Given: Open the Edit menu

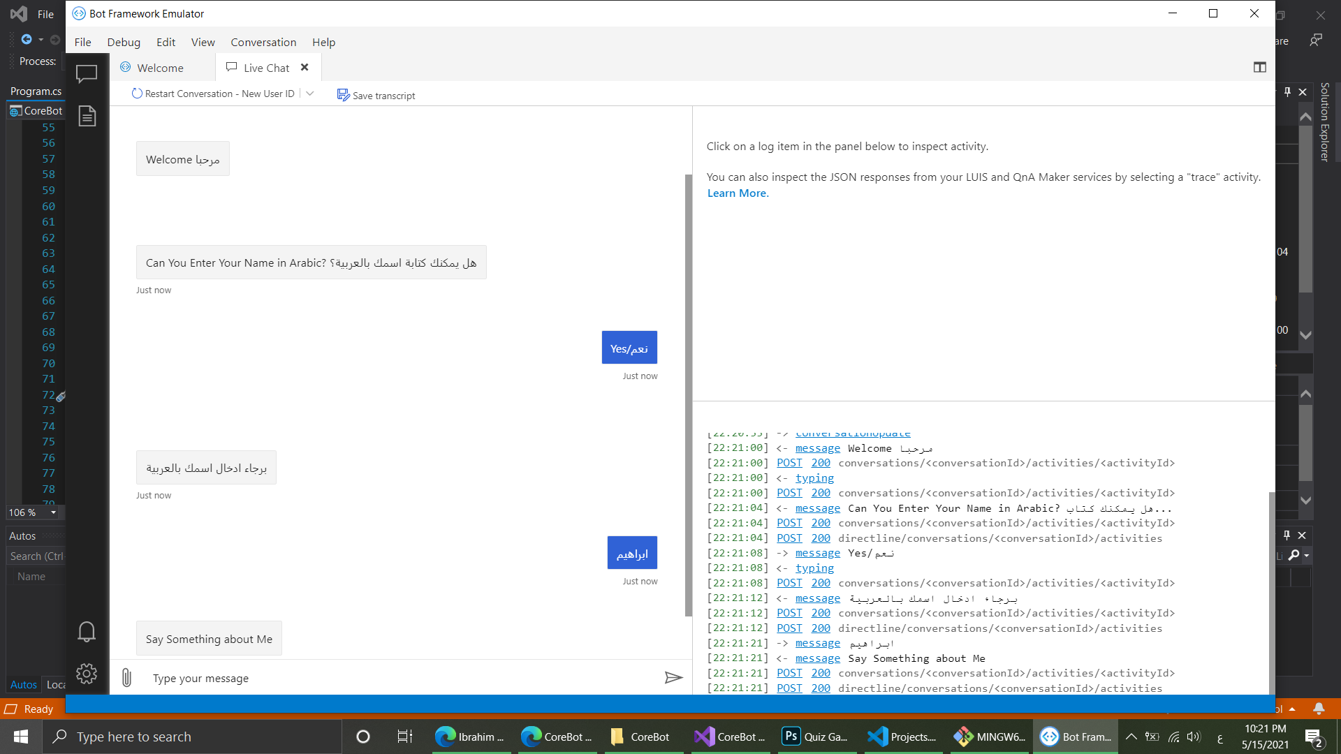Looking at the screenshot, I should coord(166,42).
